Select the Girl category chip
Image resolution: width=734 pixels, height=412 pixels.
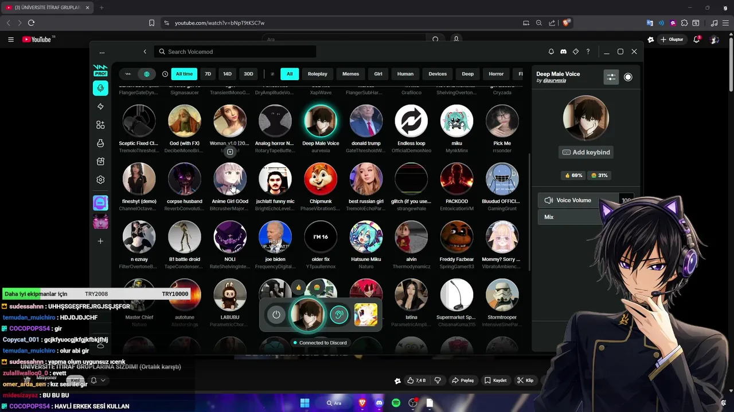(x=378, y=74)
